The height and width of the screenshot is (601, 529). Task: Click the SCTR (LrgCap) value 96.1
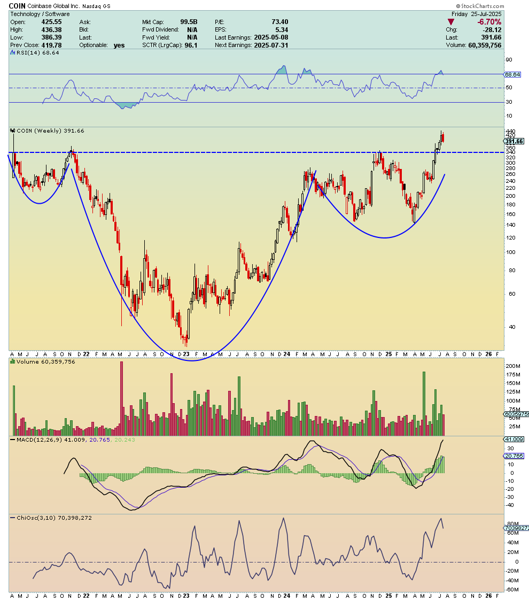(191, 45)
